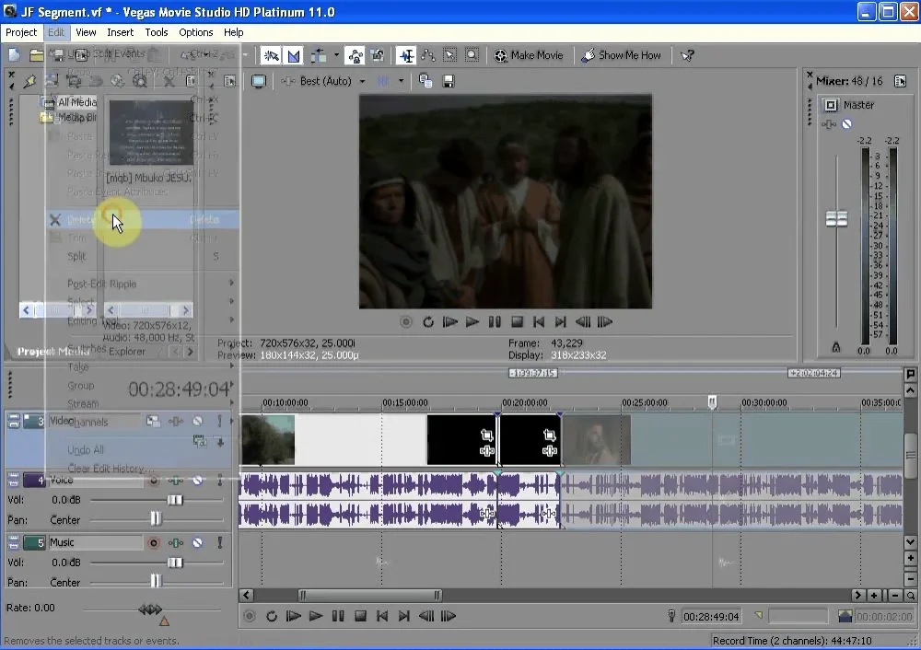Click Next Frame in bottom transport bar
Viewport: 921px width, 650px height.
point(449,616)
